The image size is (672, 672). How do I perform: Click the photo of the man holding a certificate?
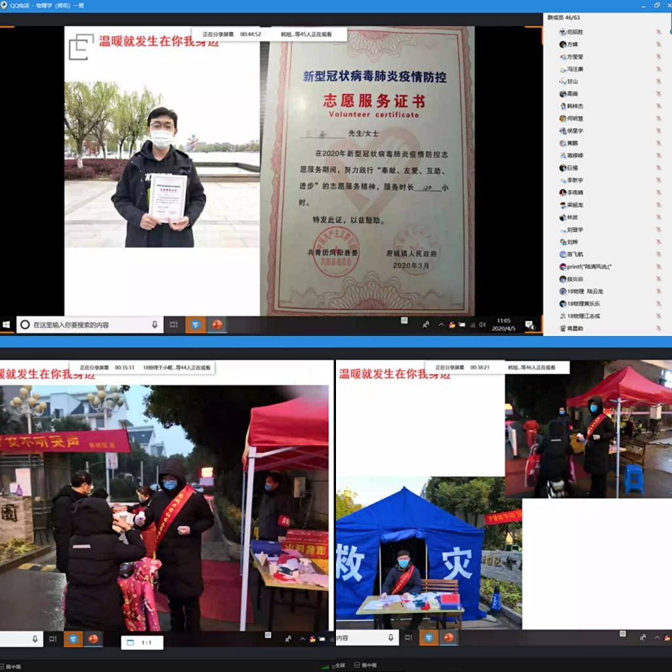click(x=162, y=165)
